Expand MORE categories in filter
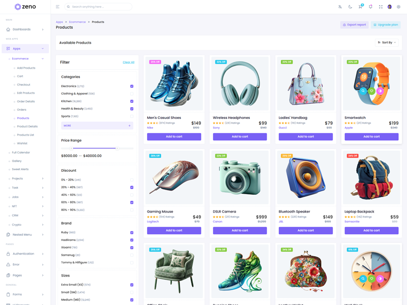The width and height of the screenshot is (407, 305). click(97, 126)
